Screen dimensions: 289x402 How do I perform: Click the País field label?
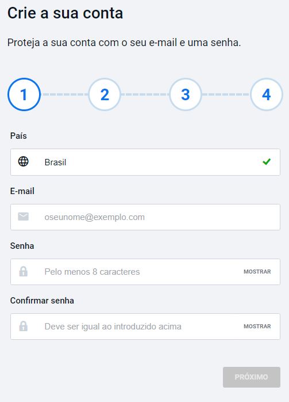pos(18,135)
